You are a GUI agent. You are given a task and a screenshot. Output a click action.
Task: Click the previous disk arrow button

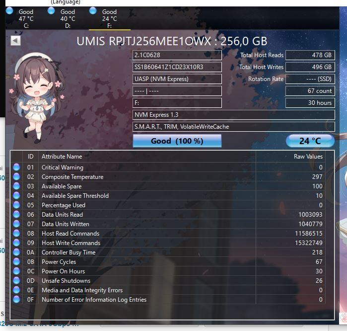tap(15, 41)
